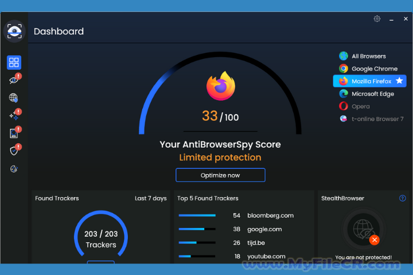
Task: Click the Limited protection status text
Action: point(220,158)
